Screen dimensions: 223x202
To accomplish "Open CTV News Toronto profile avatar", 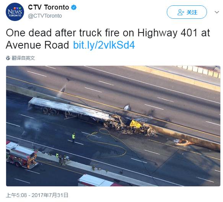I will (x=15, y=12).
